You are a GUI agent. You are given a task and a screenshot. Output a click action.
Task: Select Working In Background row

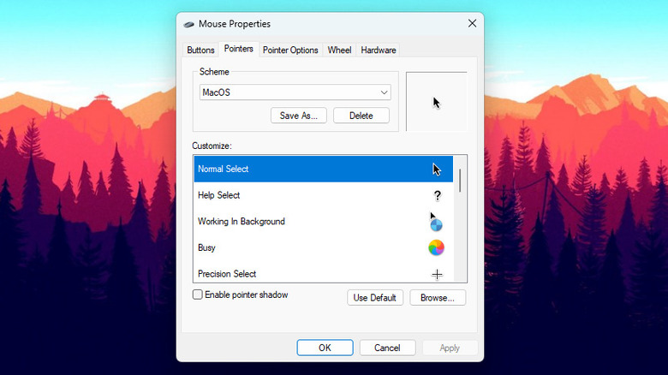coord(324,222)
